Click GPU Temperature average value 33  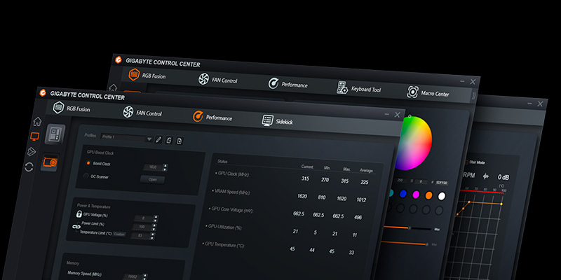[x=351, y=253]
